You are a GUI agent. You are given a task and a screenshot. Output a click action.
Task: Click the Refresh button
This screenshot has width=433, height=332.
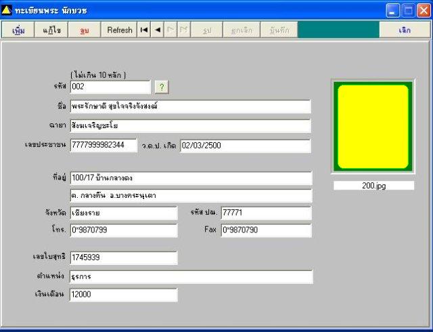coord(119,30)
